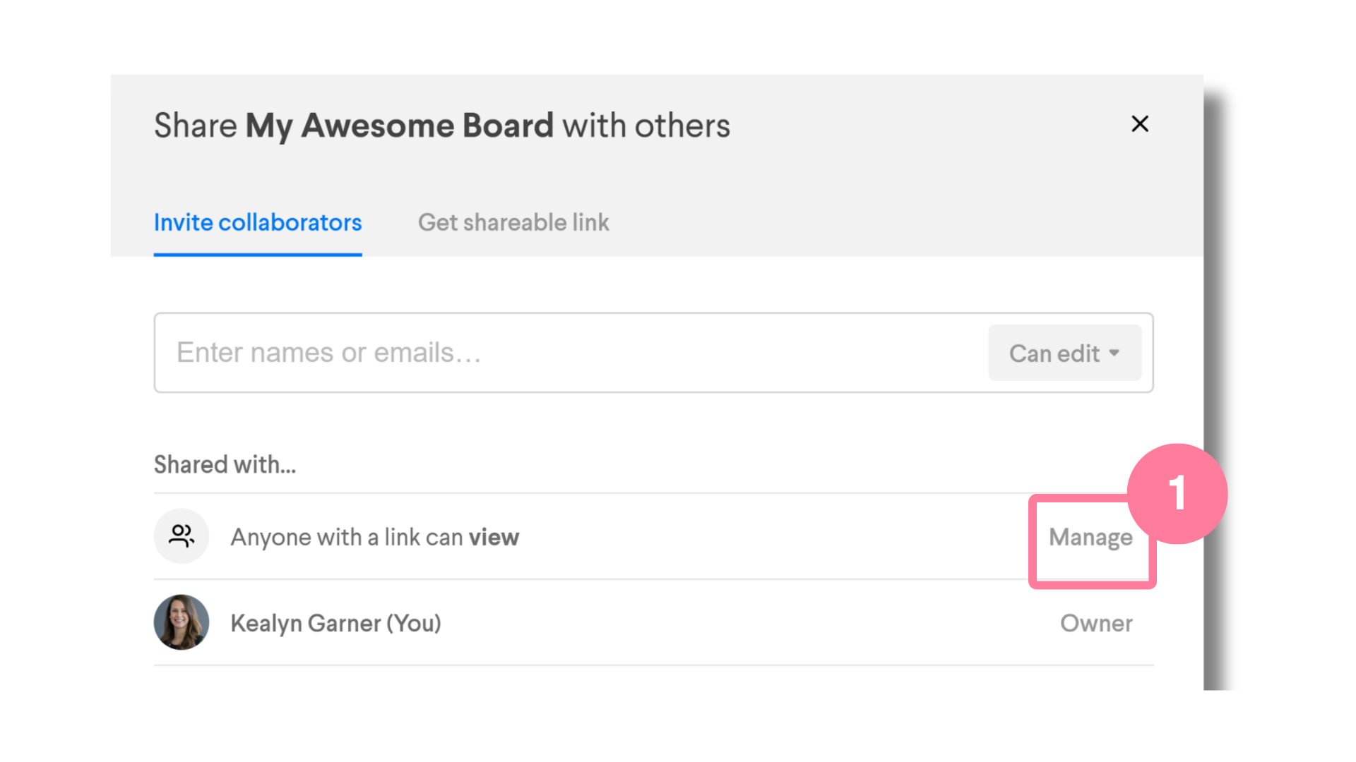The width and height of the screenshot is (1356, 762).
Task: Click the Kealyn Garner (You) name
Action: (x=336, y=624)
